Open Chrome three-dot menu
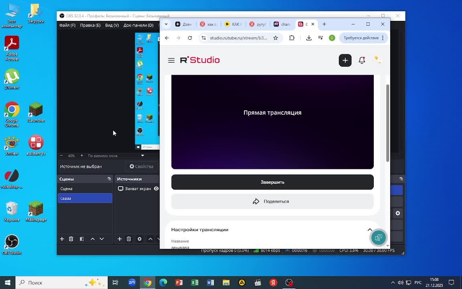Image resolution: width=462 pixels, height=289 pixels. pyautogui.click(x=383, y=38)
